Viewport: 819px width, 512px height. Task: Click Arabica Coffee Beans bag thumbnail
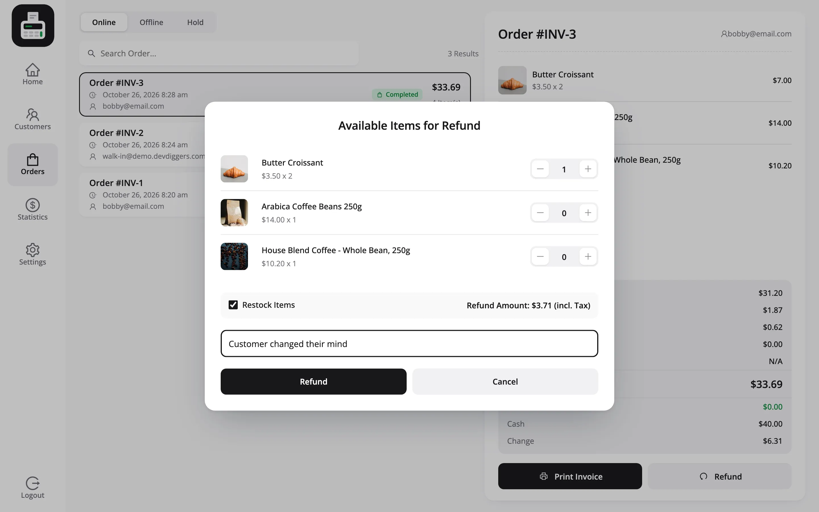click(x=234, y=213)
